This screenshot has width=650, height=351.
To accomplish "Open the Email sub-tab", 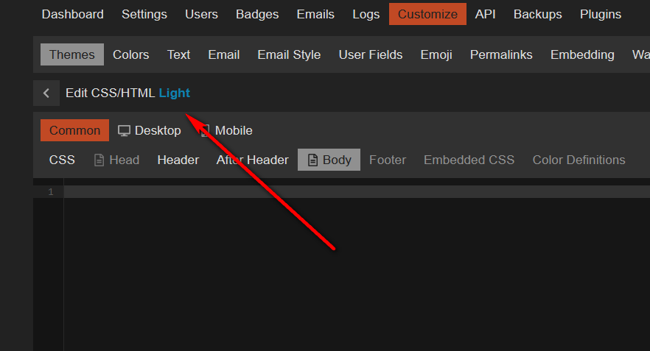I will (224, 54).
